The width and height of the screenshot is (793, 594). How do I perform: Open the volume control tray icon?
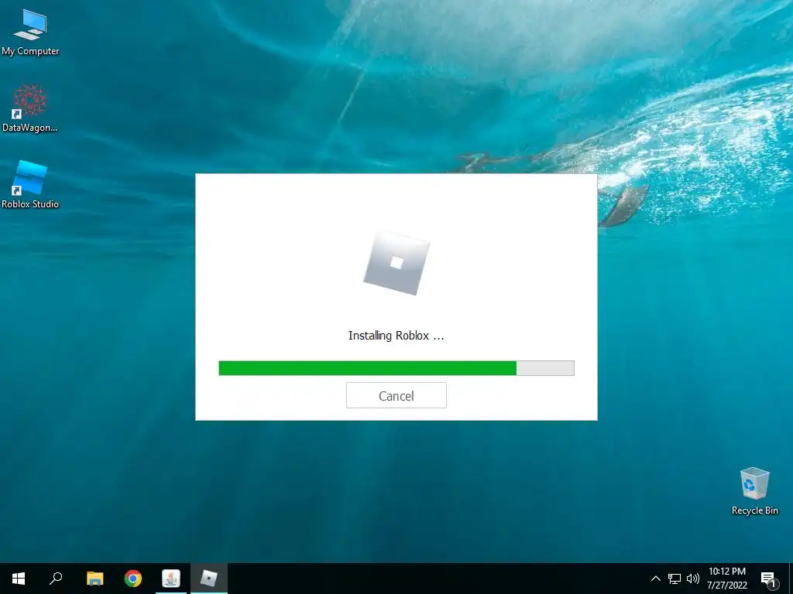pos(693,579)
